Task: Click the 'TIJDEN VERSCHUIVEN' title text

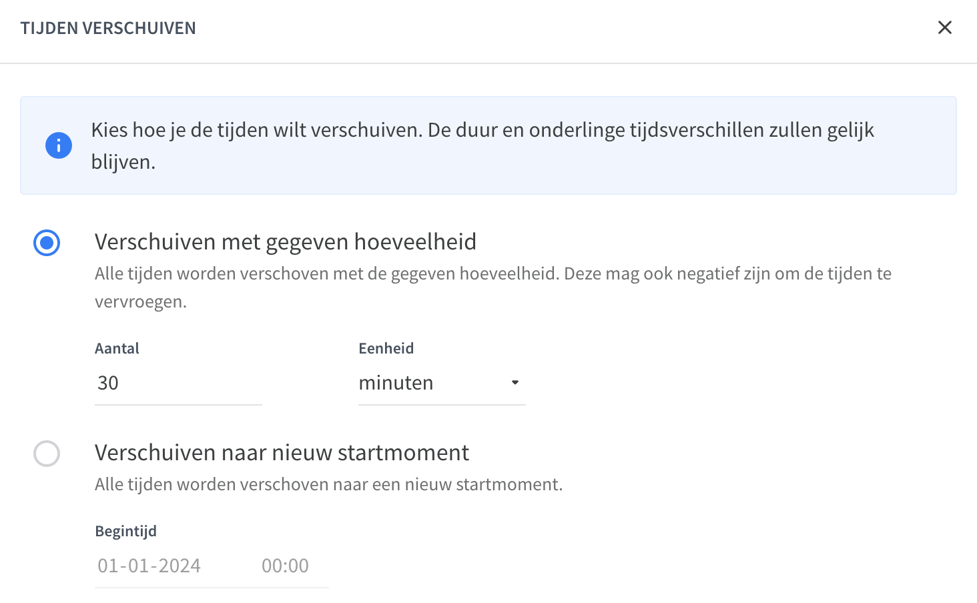Action: [108, 28]
